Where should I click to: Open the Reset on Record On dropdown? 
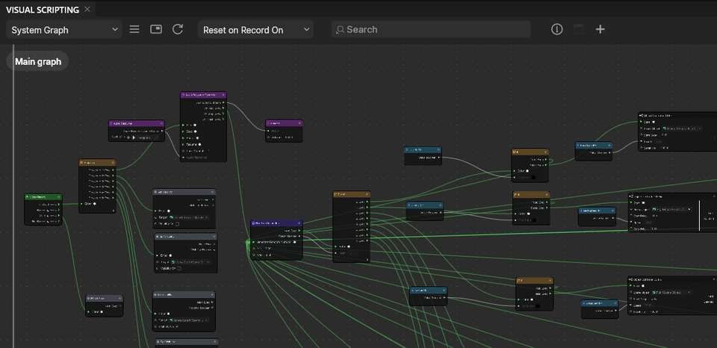tap(255, 30)
